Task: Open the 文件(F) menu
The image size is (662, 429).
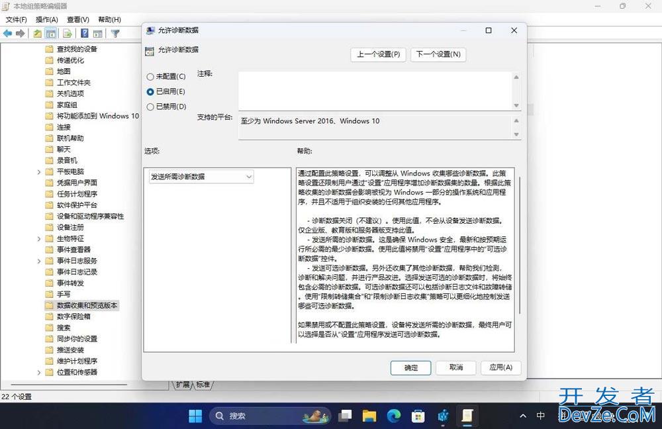Action: point(17,19)
